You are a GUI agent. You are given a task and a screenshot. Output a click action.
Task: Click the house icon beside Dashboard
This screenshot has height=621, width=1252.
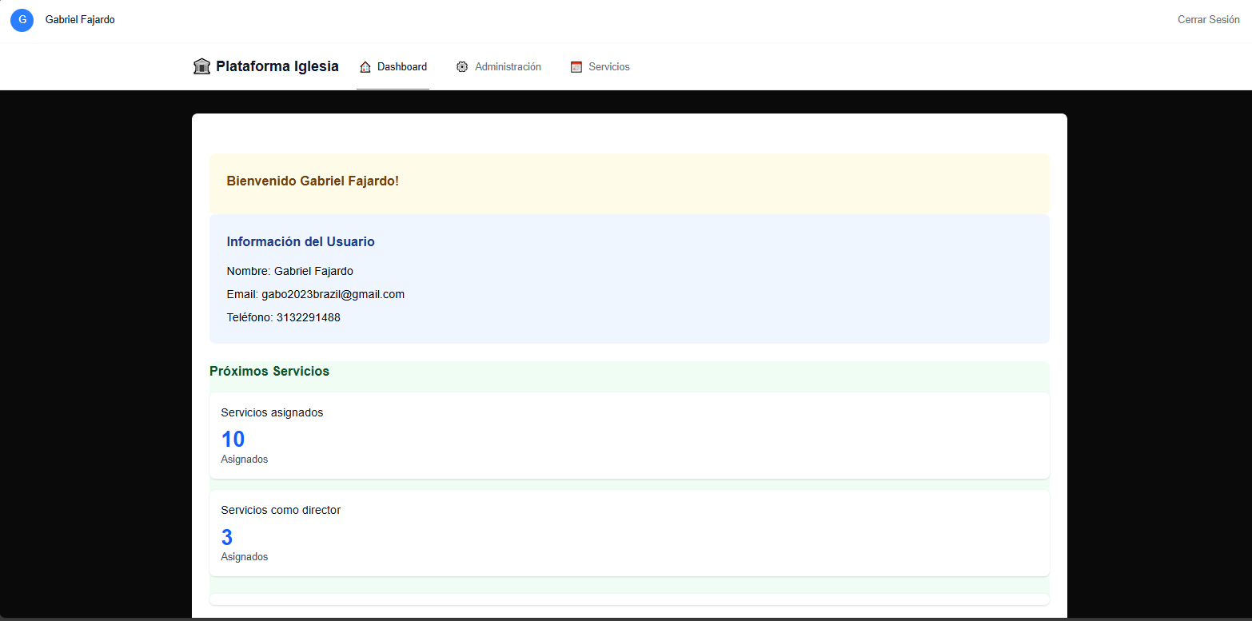[x=365, y=67]
